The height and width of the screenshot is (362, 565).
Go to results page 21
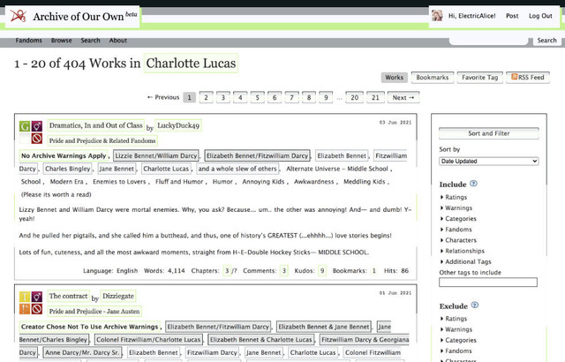(375, 98)
